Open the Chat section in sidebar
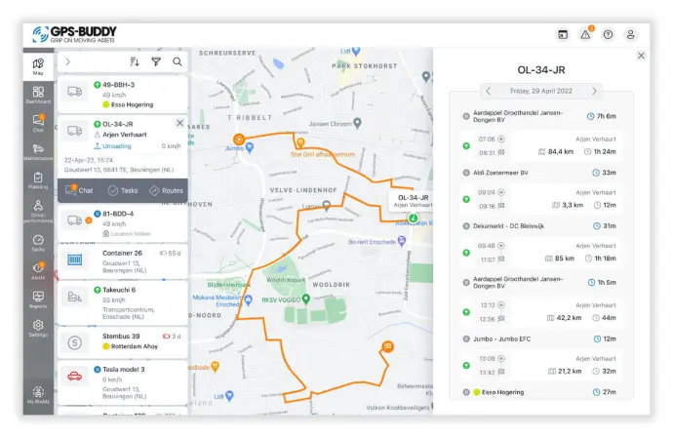Viewport: 673px width, 438px height. tap(38, 123)
